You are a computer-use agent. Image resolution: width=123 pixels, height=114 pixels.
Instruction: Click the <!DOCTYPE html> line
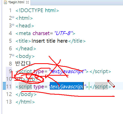pyautogui.click(x=37, y=10)
